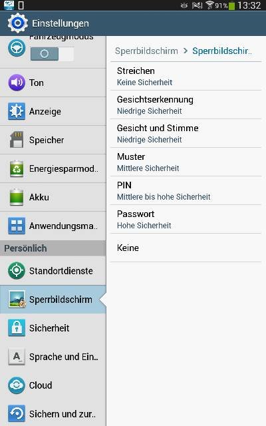This screenshot has height=426, width=266.
Task: Select Muster pattern lock option
Action: tap(186, 162)
